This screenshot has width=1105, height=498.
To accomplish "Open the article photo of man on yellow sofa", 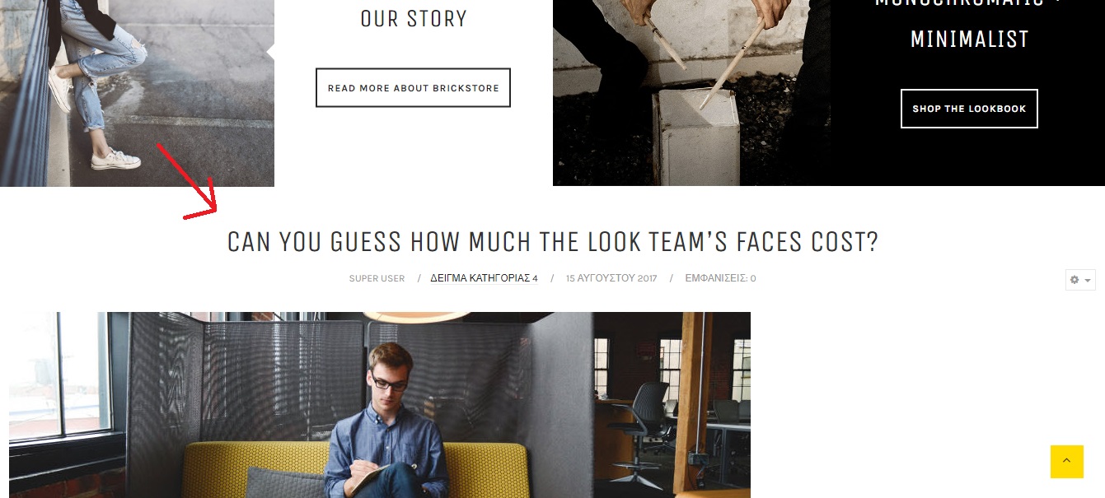I will [380, 405].
